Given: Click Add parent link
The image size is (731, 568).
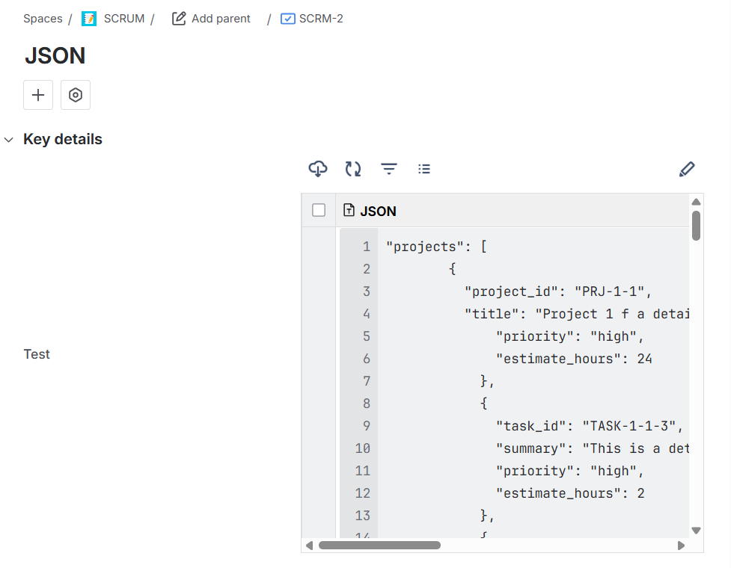Looking at the screenshot, I should coord(221,19).
